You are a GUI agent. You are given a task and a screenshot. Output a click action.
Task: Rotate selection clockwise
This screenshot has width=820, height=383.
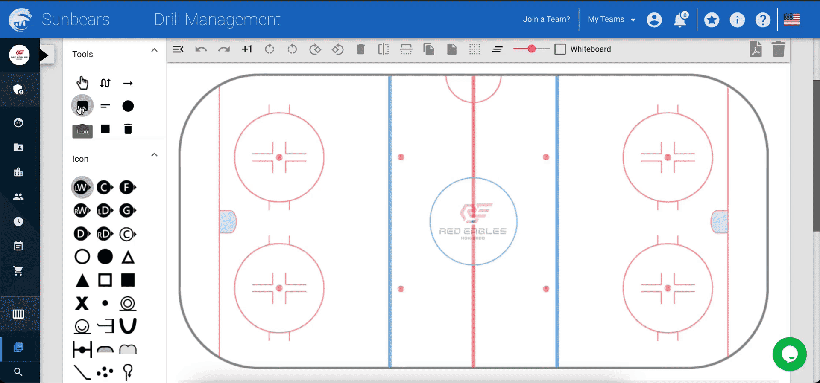[269, 49]
